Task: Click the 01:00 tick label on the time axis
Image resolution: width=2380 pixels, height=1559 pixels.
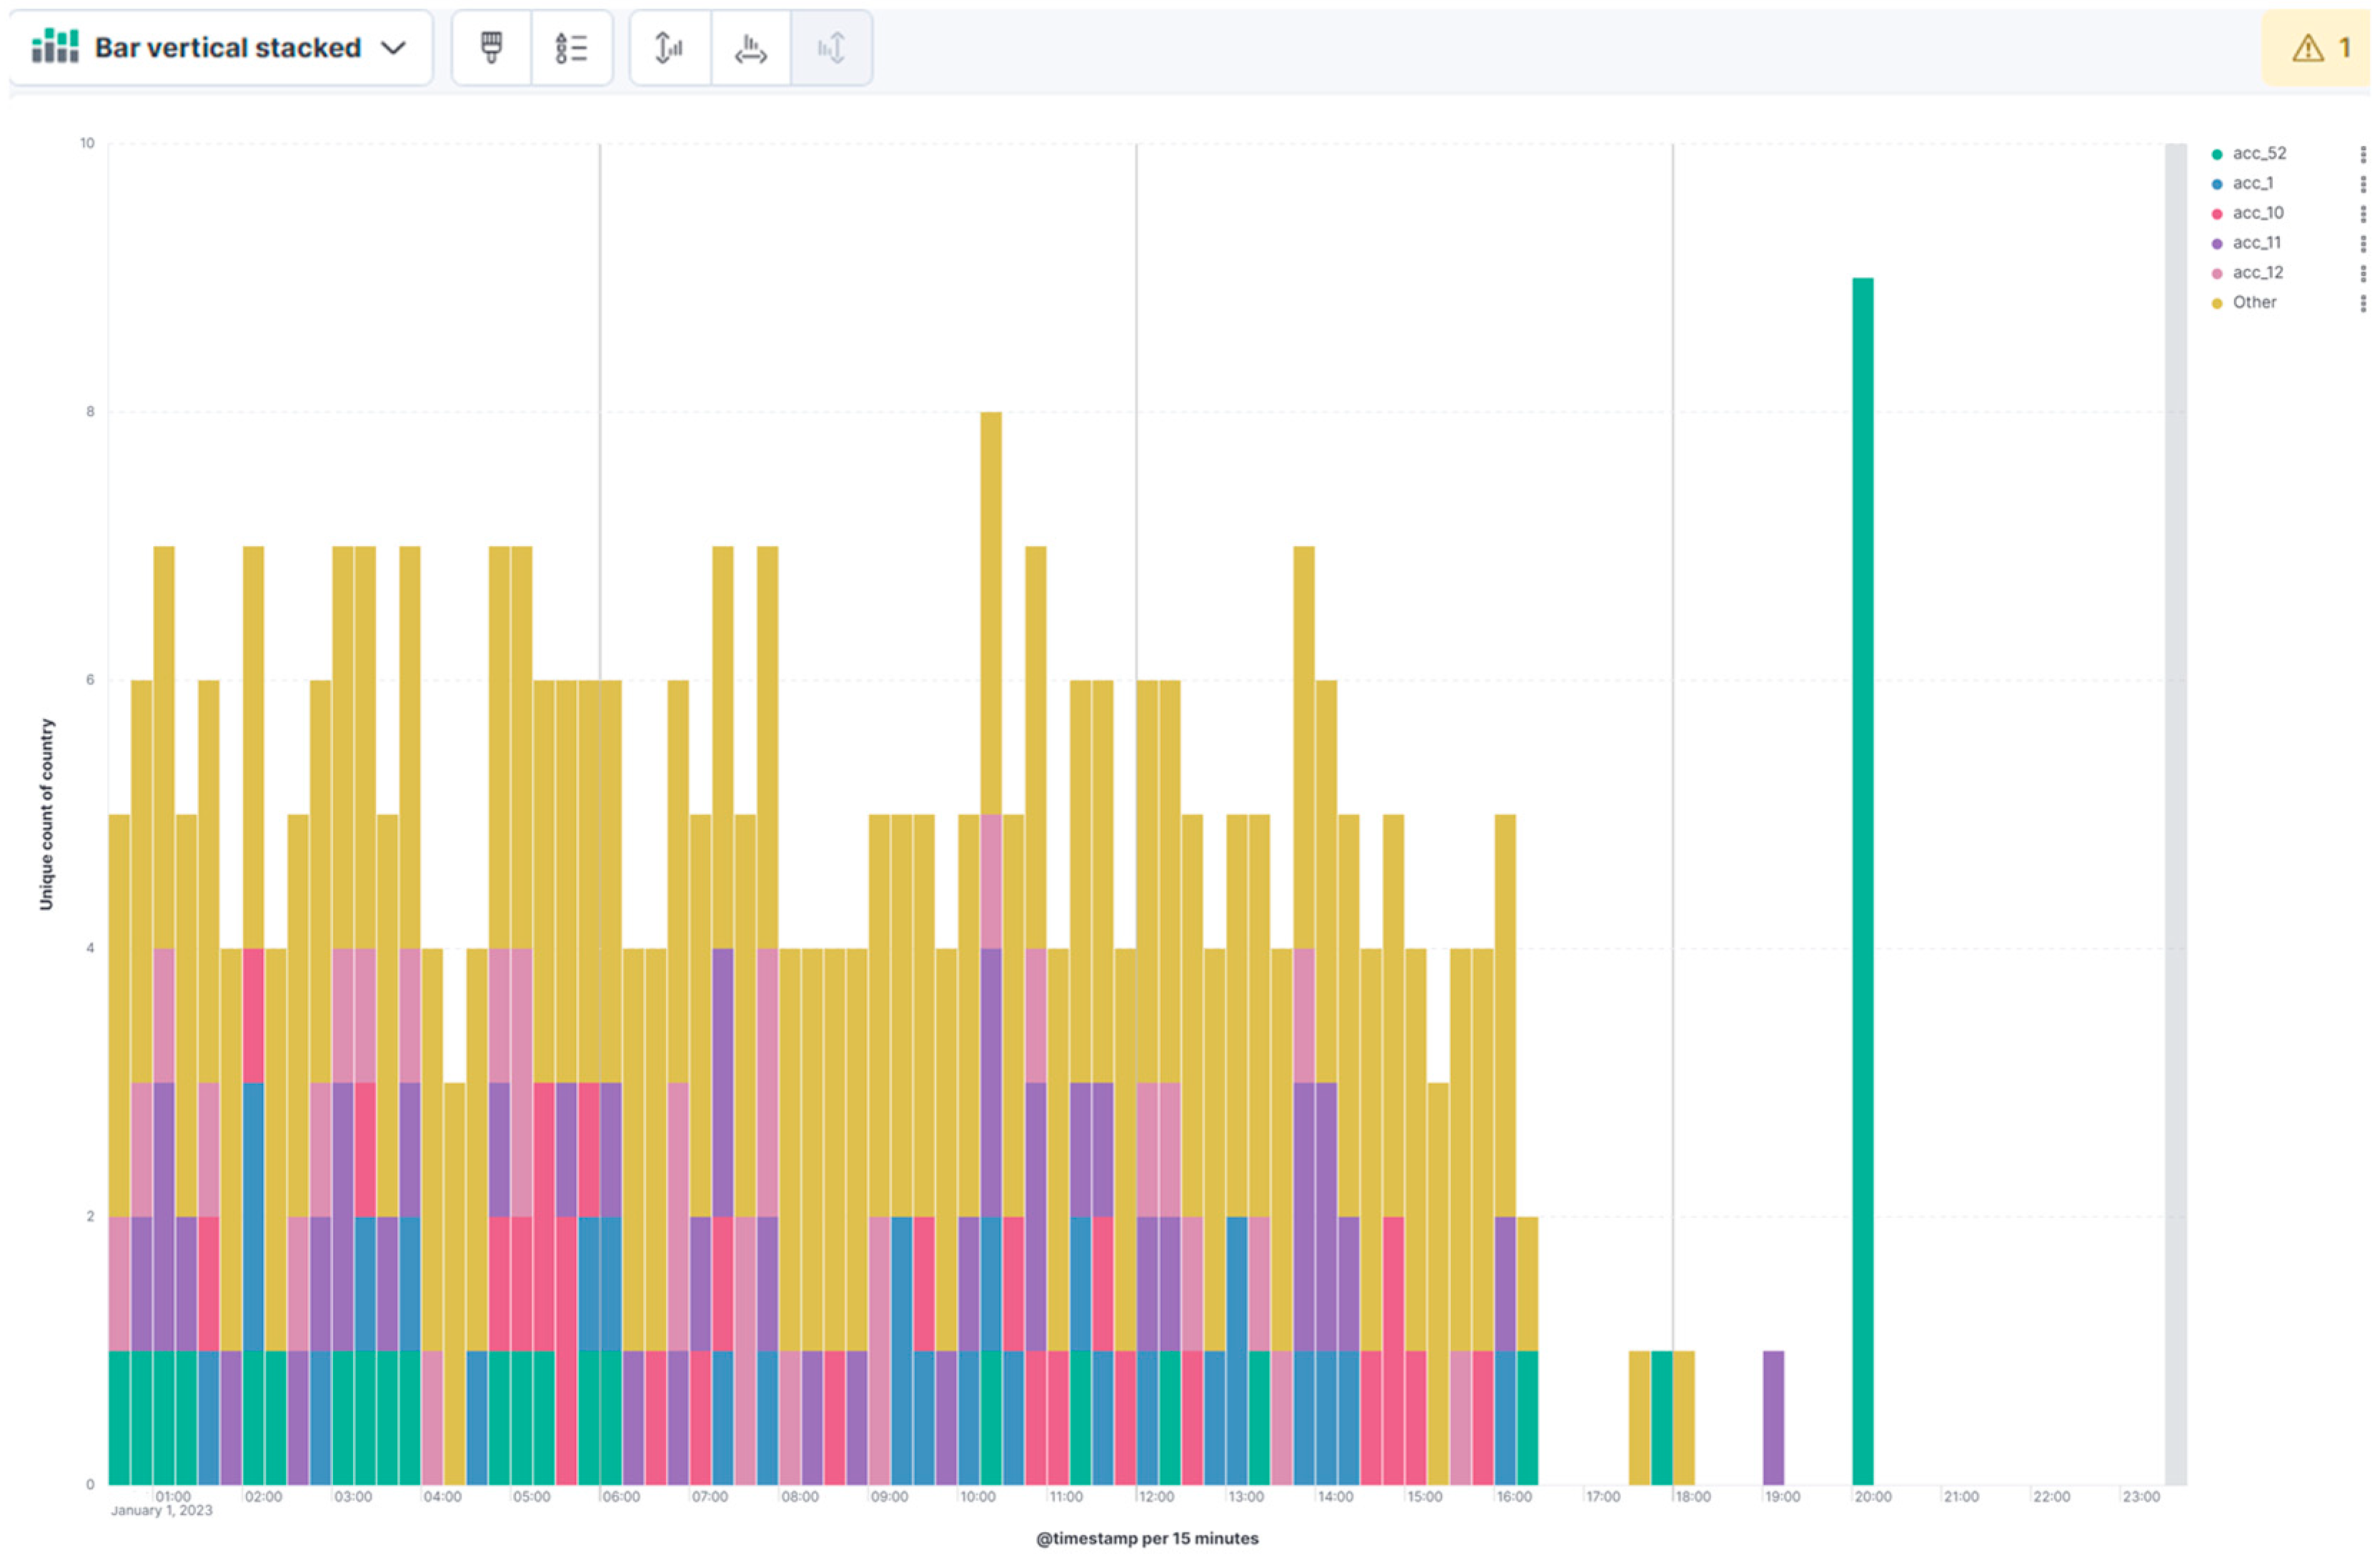Action: pyautogui.click(x=173, y=1496)
